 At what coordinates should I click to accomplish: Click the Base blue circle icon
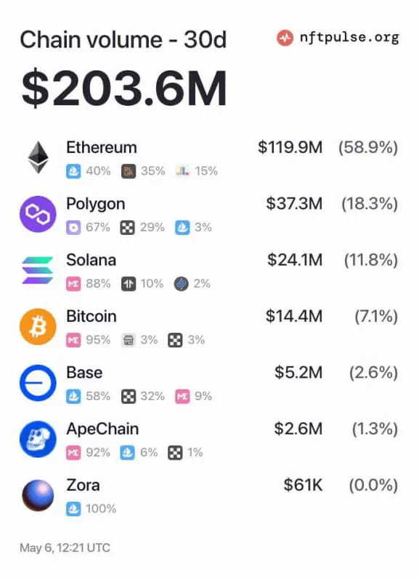[x=38, y=383]
